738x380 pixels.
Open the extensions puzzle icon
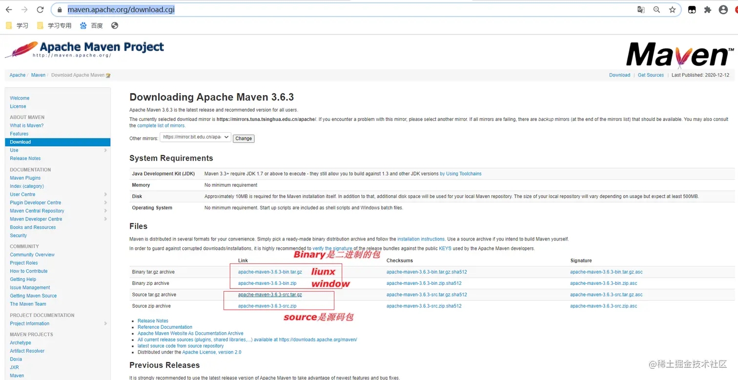click(x=707, y=10)
